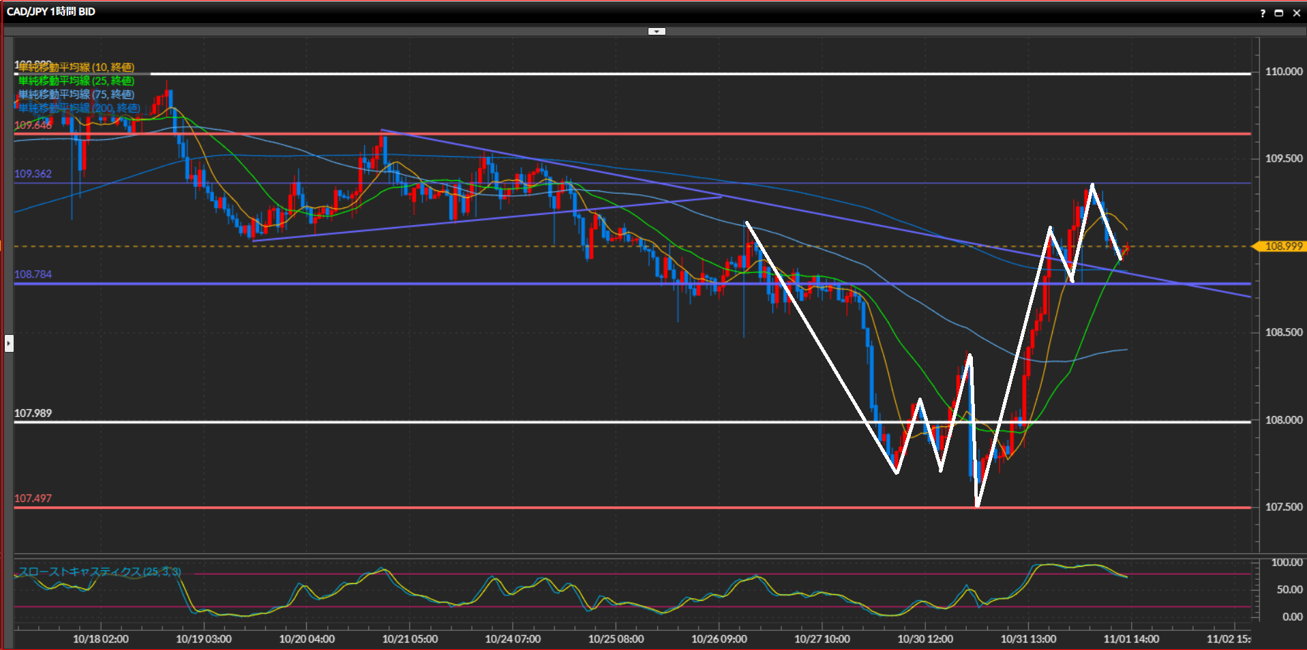Click the help question mark icon
The width and height of the screenshot is (1307, 650).
point(1263,13)
